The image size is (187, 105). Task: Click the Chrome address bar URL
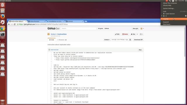[44, 24]
